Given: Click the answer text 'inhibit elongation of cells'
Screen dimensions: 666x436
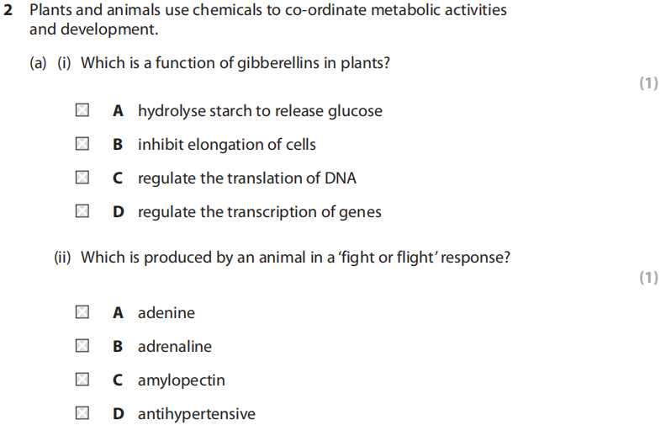Looking at the screenshot, I should tap(227, 145).
